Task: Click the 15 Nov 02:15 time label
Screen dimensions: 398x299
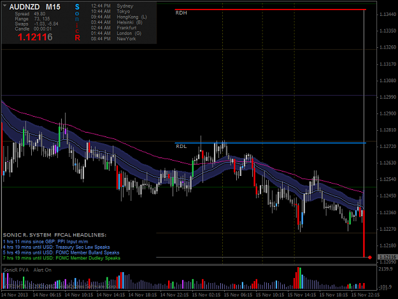Action: point(206,295)
